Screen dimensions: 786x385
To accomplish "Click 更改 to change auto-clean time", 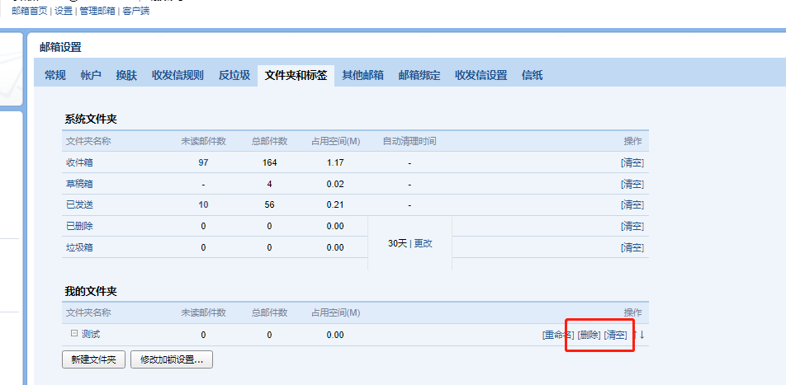I will pos(423,244).
